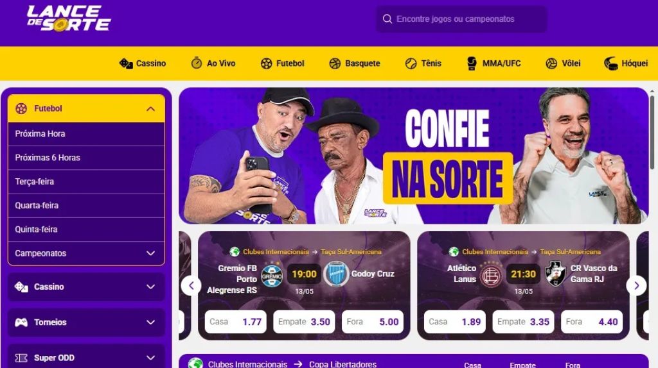Image resolution: width=658 pixels, height=368 pixels.
Task: Select Empate 3.35 for Lanus match
Action: (x=523, y=322)
